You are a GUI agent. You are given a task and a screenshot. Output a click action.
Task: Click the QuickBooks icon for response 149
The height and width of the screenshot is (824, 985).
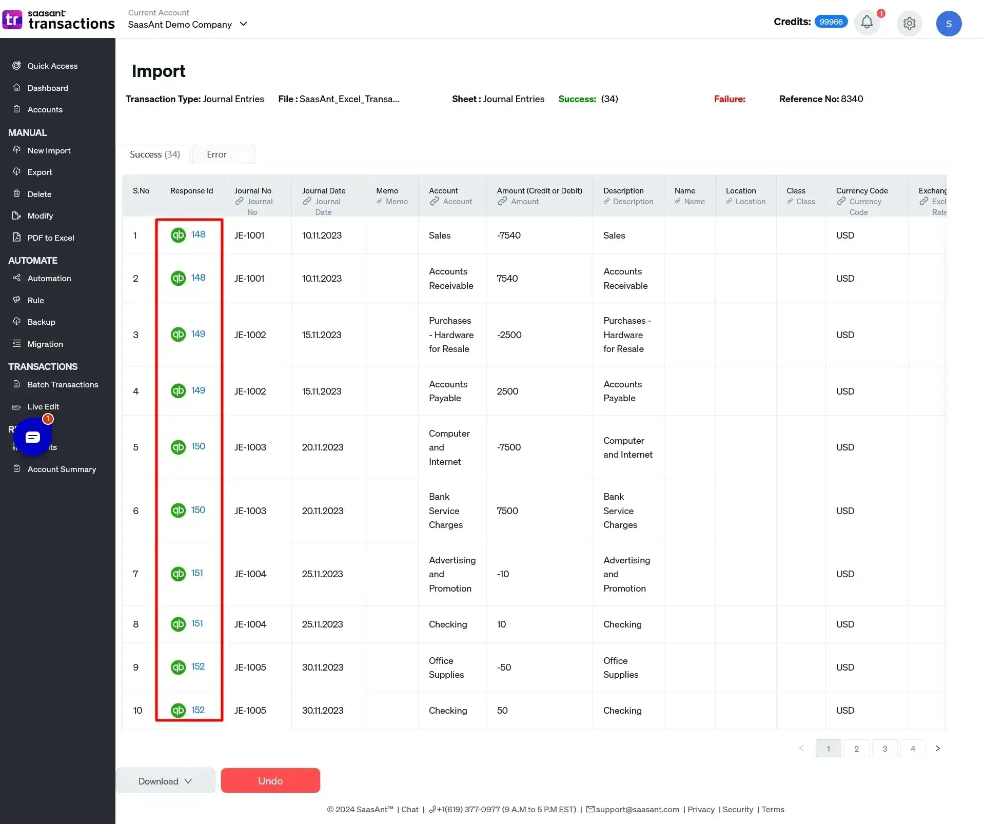178,334
